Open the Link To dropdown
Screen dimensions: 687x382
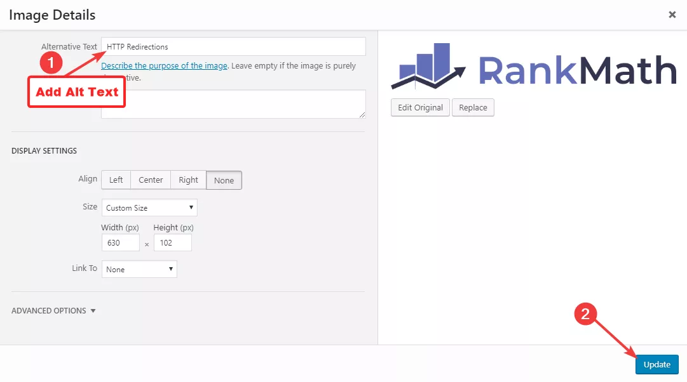click(x=139, y=269)
